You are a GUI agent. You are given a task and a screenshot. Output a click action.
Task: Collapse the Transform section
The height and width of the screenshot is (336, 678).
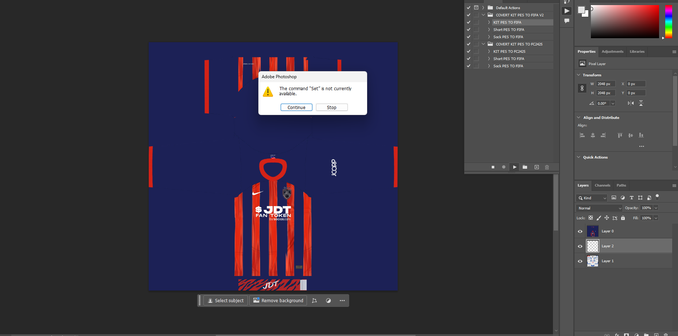click(x=578, y=75)
